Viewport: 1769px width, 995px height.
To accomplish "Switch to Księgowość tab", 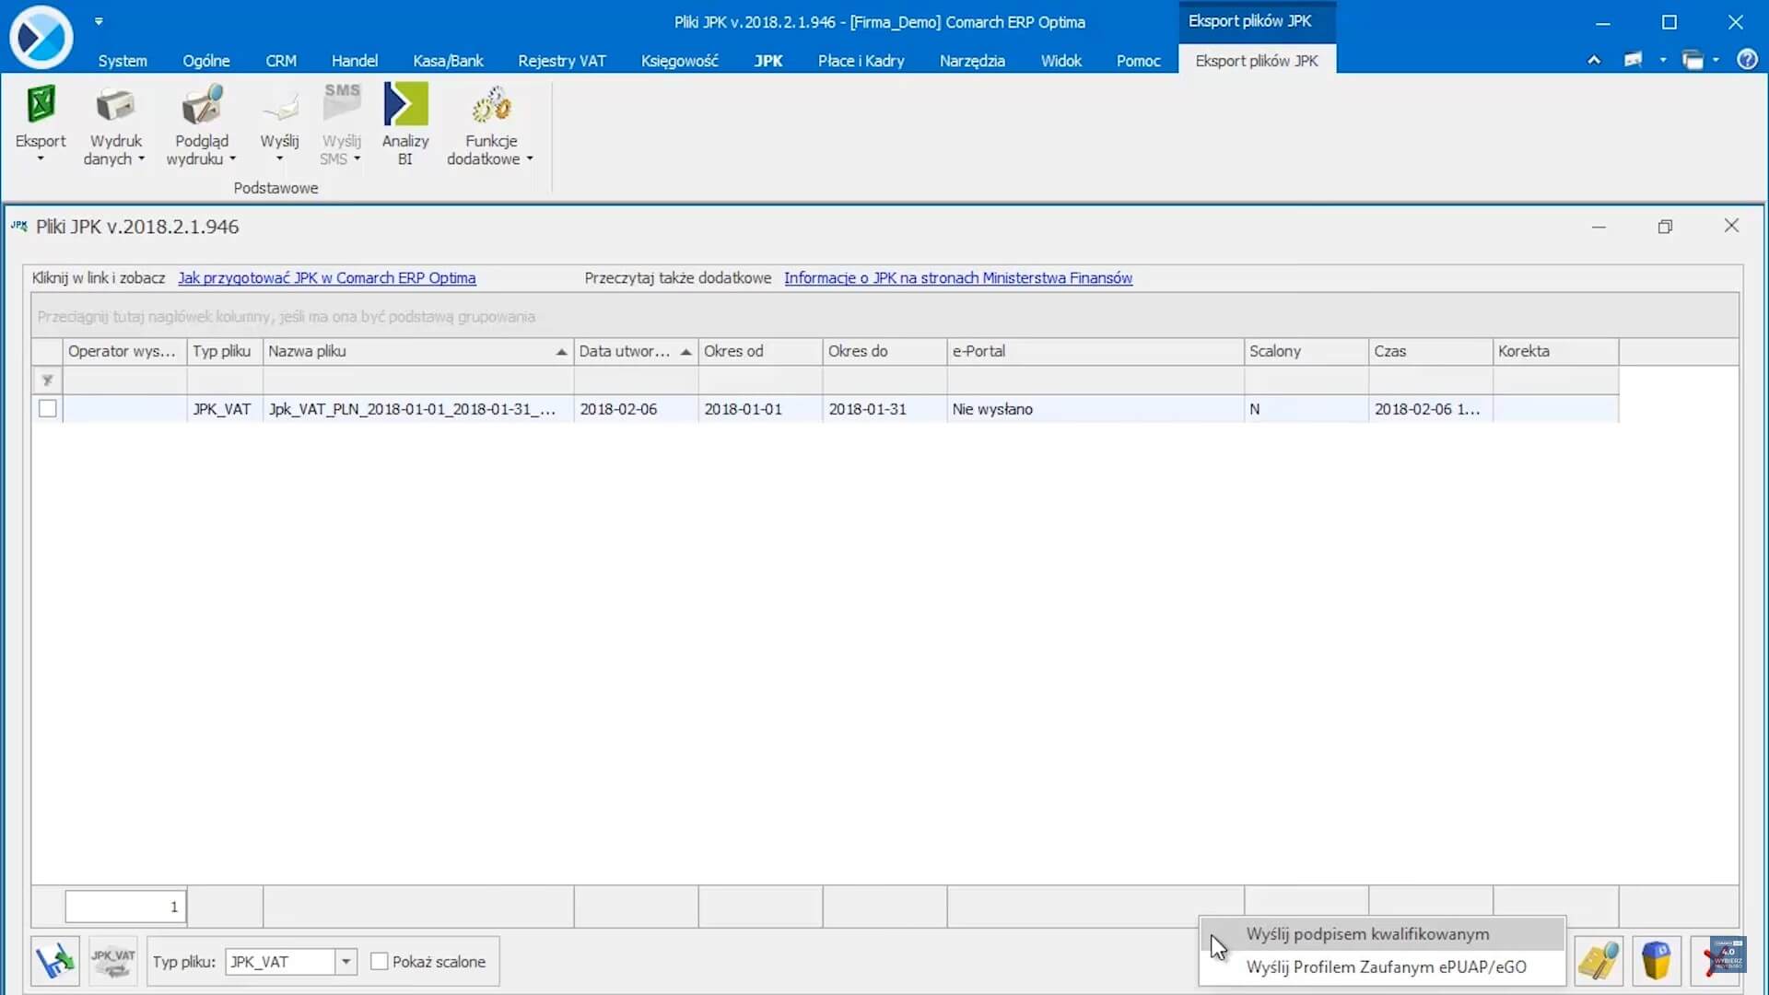I will coord(680,61).
